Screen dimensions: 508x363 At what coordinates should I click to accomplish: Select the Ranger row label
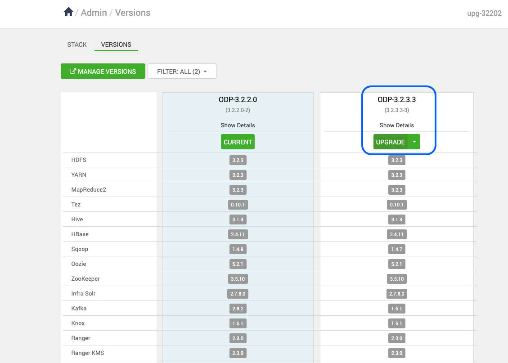(81, 338)
